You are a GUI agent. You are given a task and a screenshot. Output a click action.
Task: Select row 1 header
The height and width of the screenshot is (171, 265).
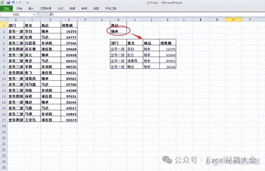4,26
